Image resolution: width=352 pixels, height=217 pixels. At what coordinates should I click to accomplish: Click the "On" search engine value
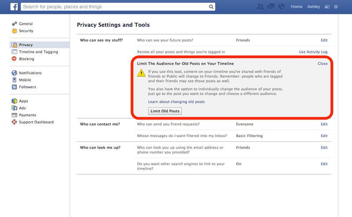click(x=238, y=164)
